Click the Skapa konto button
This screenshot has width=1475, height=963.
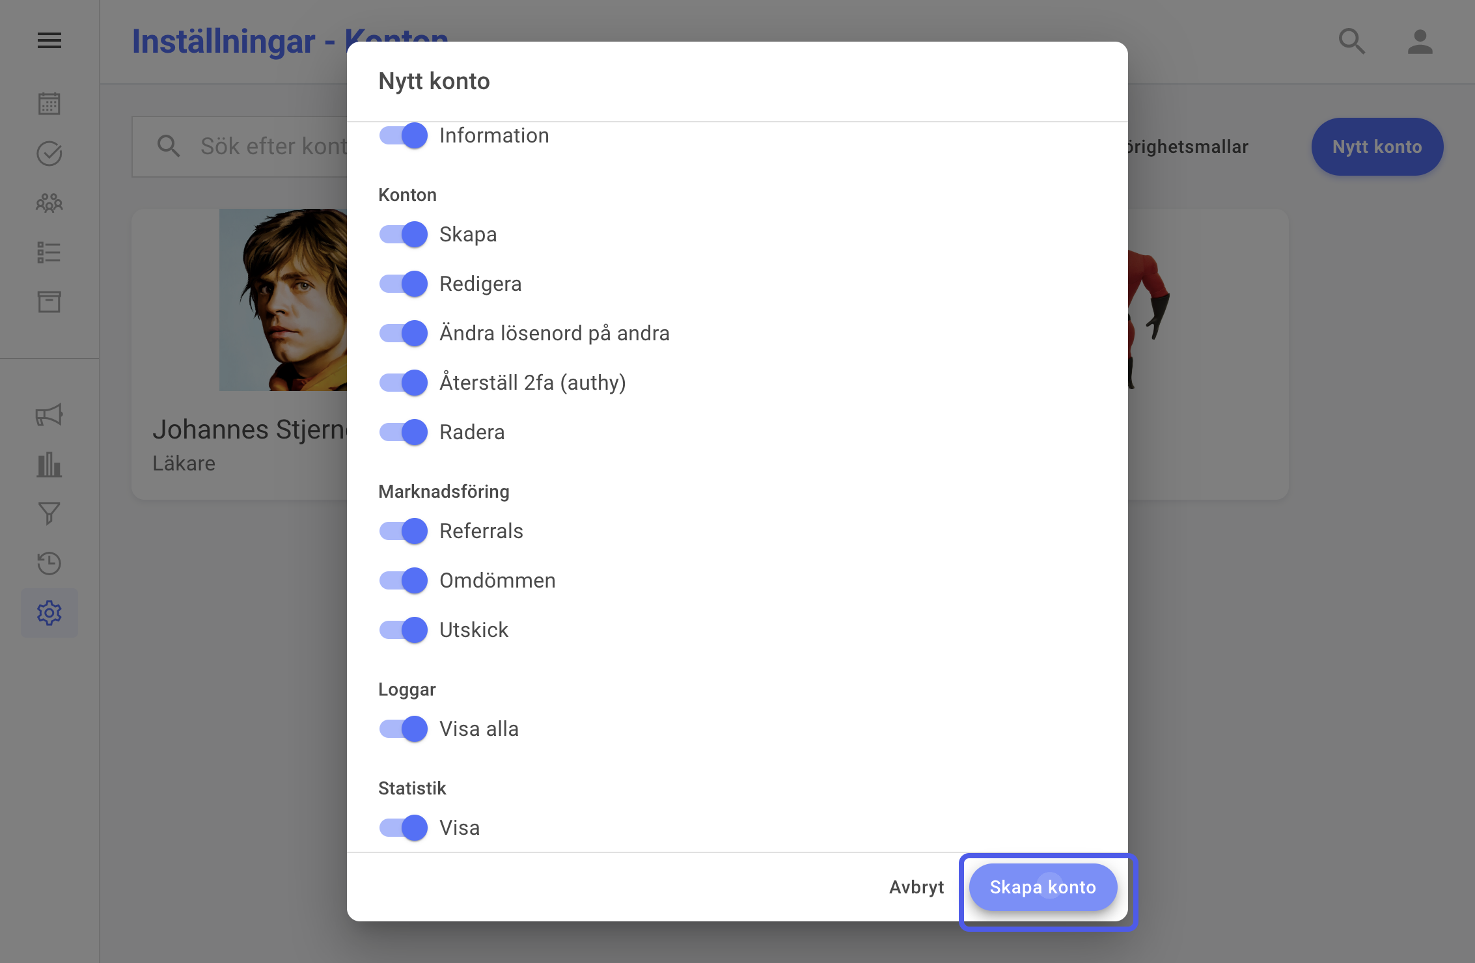1043,888
